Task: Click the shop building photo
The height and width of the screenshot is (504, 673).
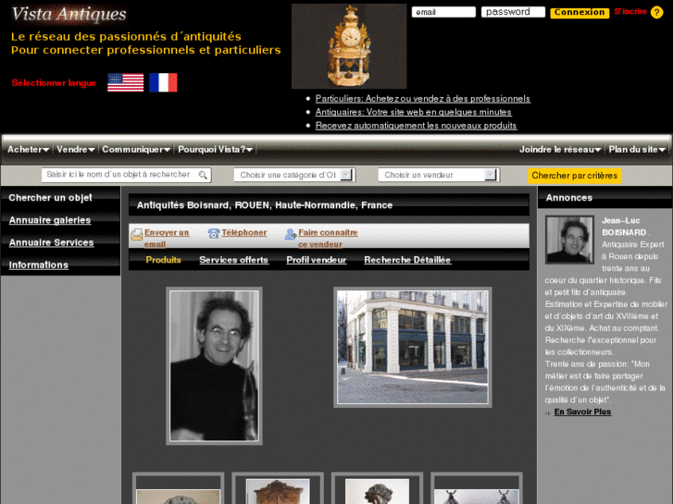Action: coord(413,348)
